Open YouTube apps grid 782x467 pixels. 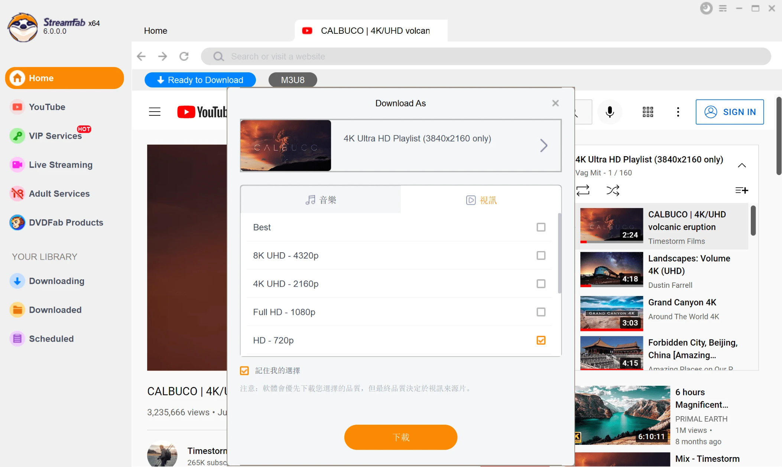point(648,112)
